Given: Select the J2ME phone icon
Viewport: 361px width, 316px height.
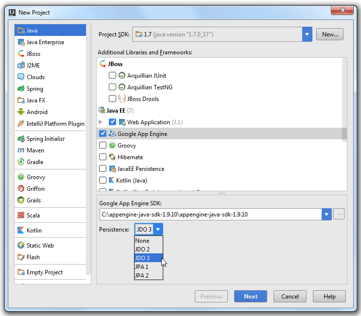Looking at the screenshot, I should pyautogui.click(x=21, y=66).
